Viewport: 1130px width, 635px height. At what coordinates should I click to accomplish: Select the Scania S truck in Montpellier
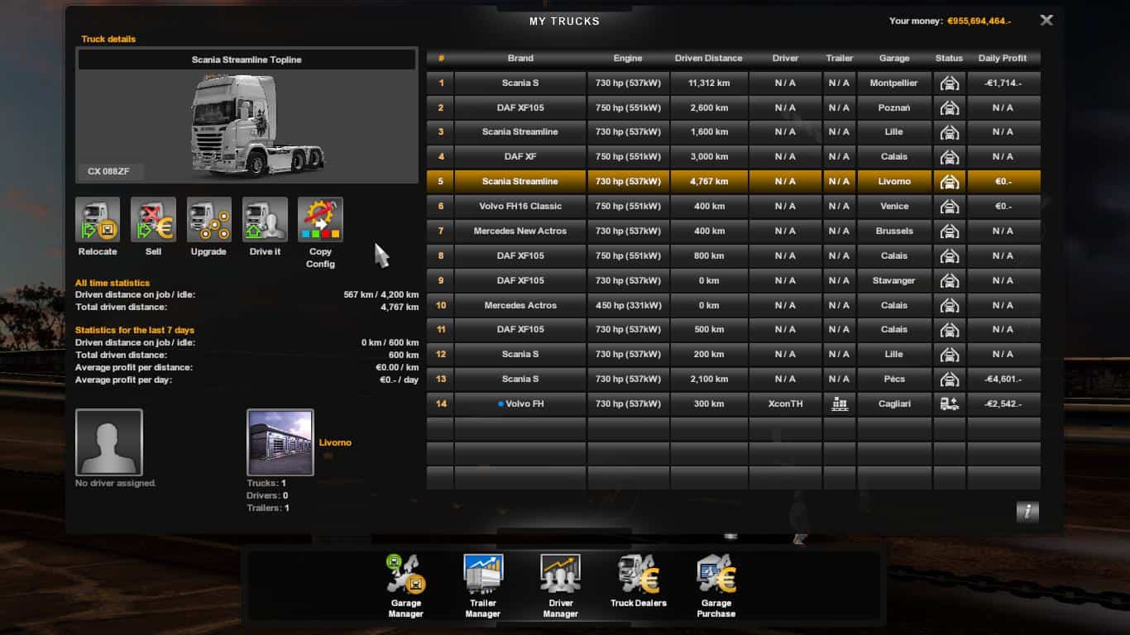[520, 84]
